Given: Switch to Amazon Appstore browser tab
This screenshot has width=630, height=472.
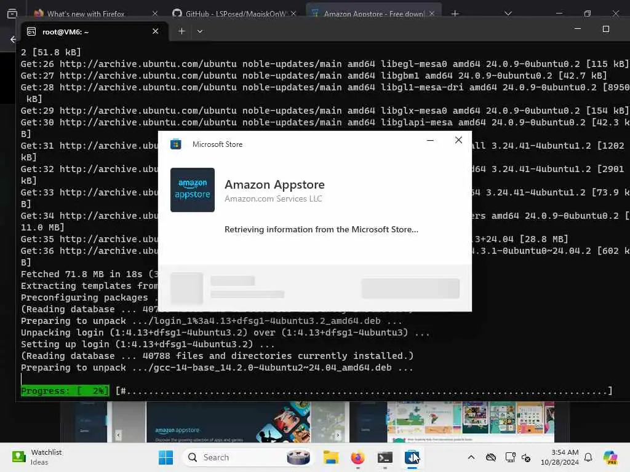Looking at the screenshot, I should click(373, 14).
